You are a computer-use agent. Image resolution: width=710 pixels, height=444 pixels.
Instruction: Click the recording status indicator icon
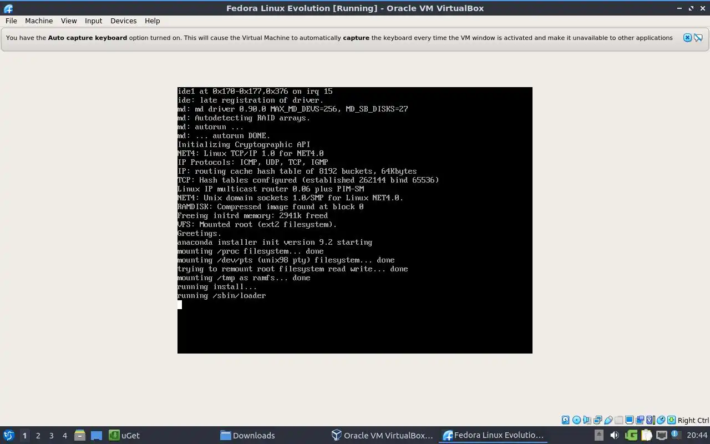click(x=640, y=420)
